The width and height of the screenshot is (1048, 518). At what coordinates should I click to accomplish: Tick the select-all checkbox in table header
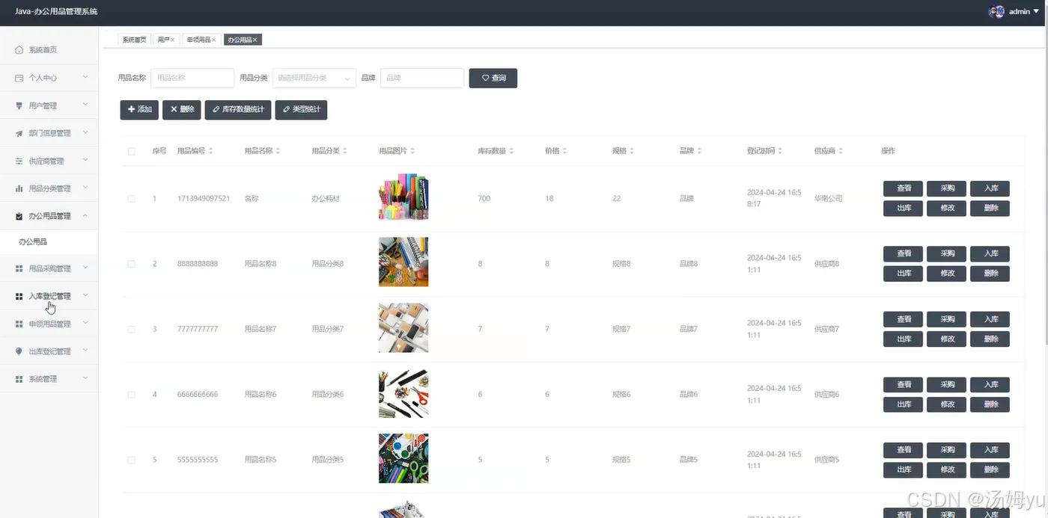[131, 151]
